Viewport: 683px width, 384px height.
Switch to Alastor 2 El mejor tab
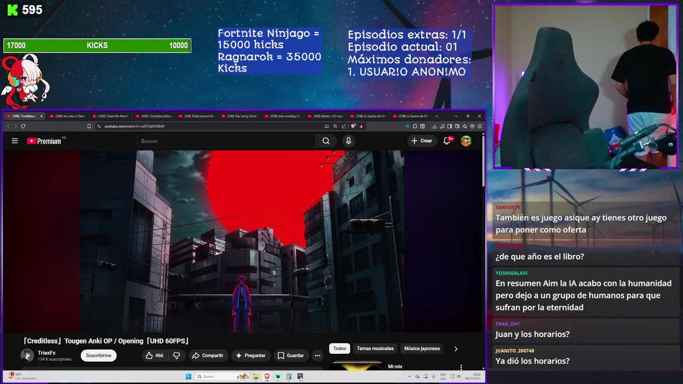pos(326,116)
